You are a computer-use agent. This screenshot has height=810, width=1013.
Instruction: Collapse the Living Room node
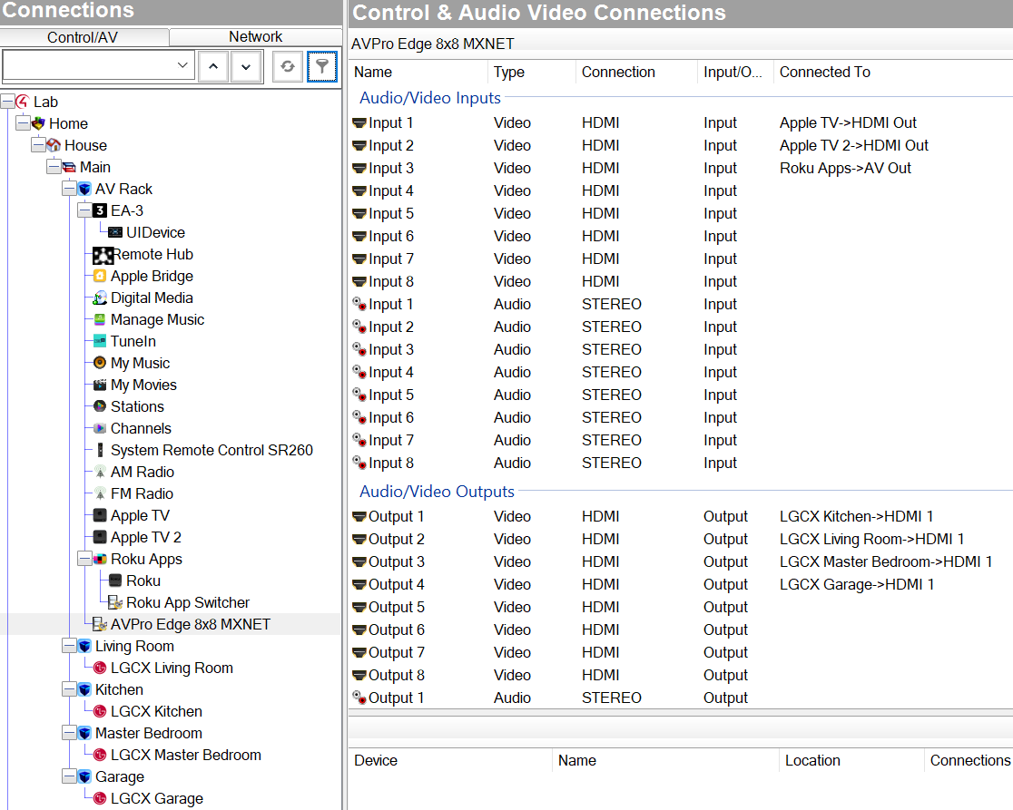(69, 646)
